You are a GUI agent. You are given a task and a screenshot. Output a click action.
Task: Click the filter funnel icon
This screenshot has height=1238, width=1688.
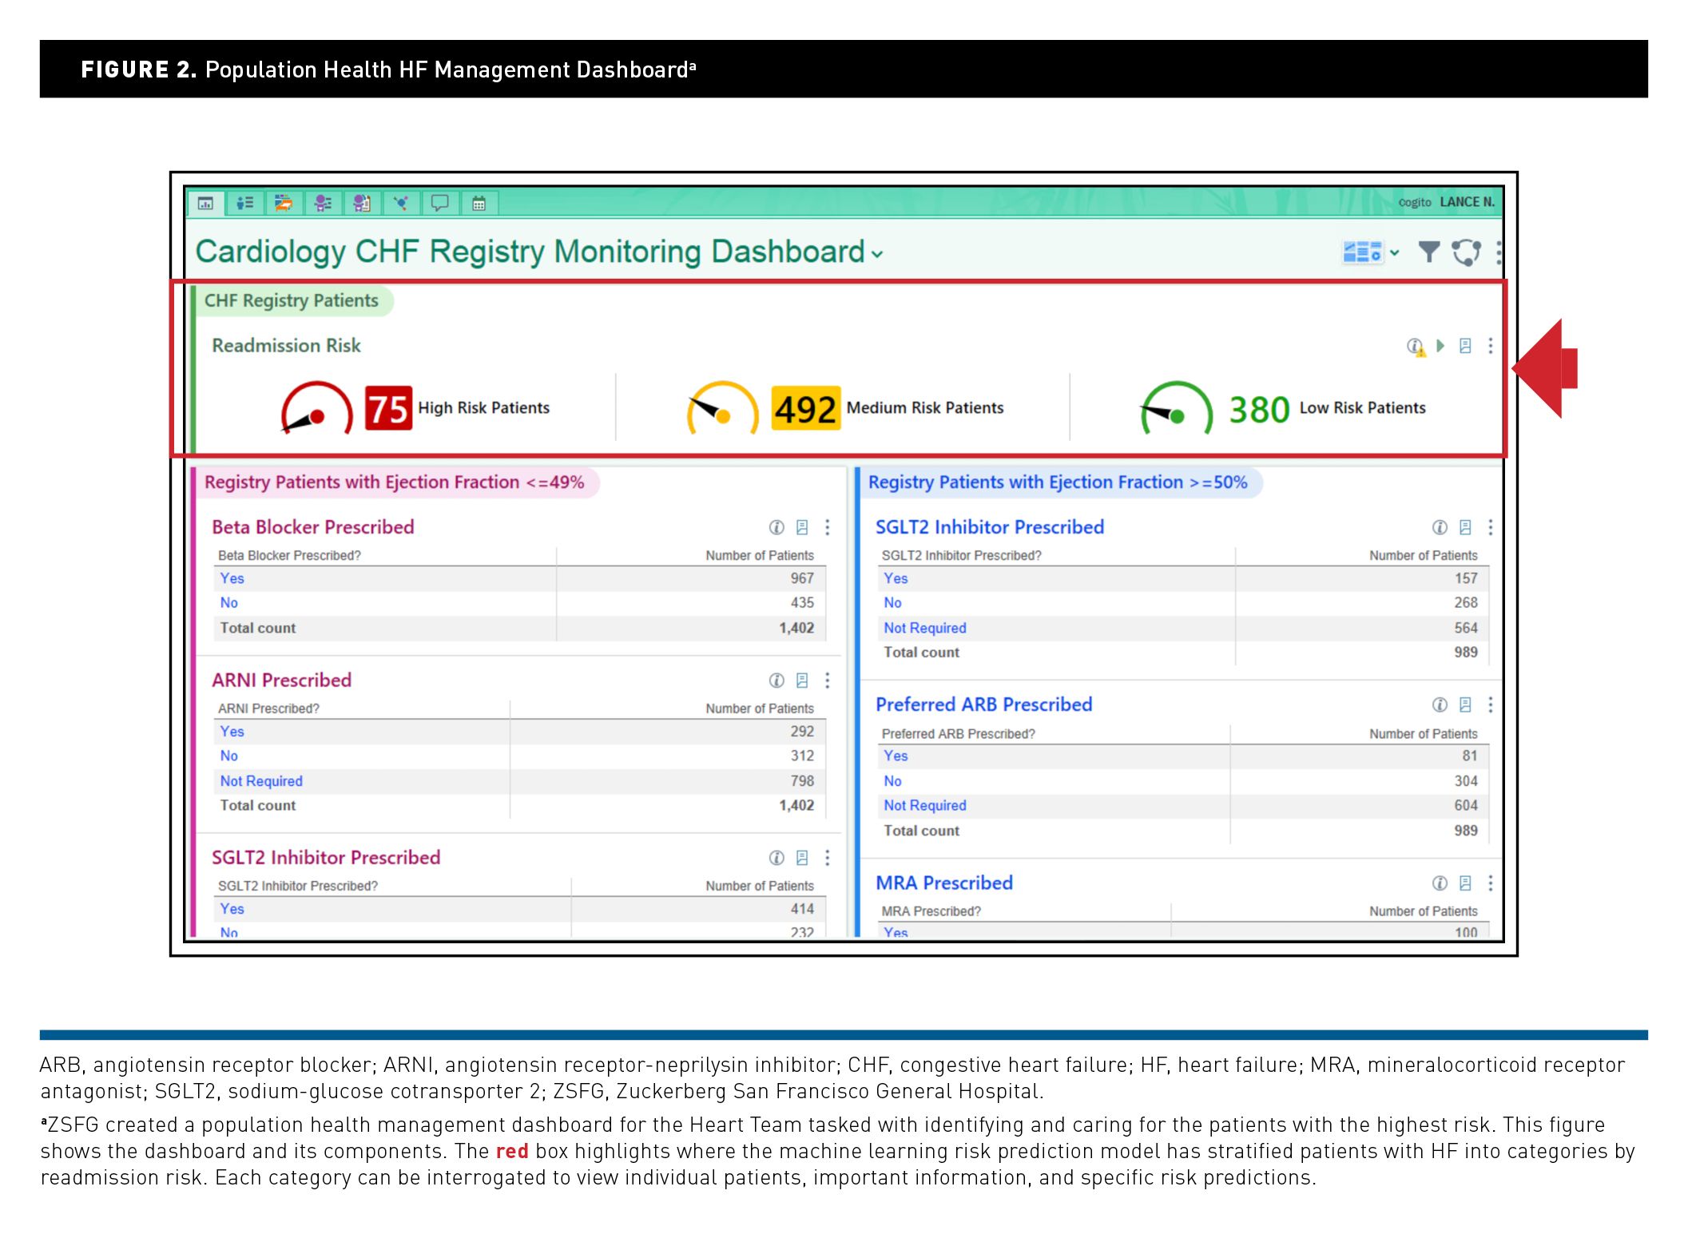1428,252
